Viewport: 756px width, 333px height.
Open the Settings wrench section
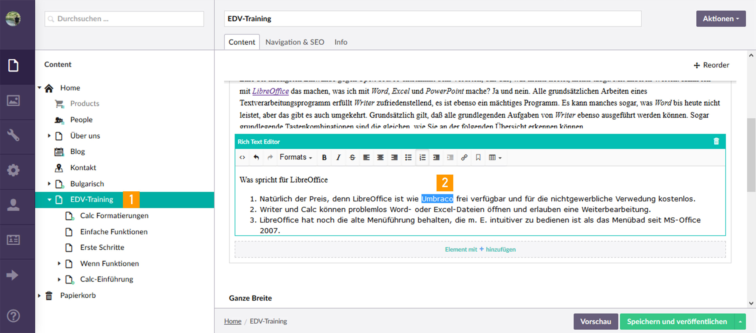[13, 135]
